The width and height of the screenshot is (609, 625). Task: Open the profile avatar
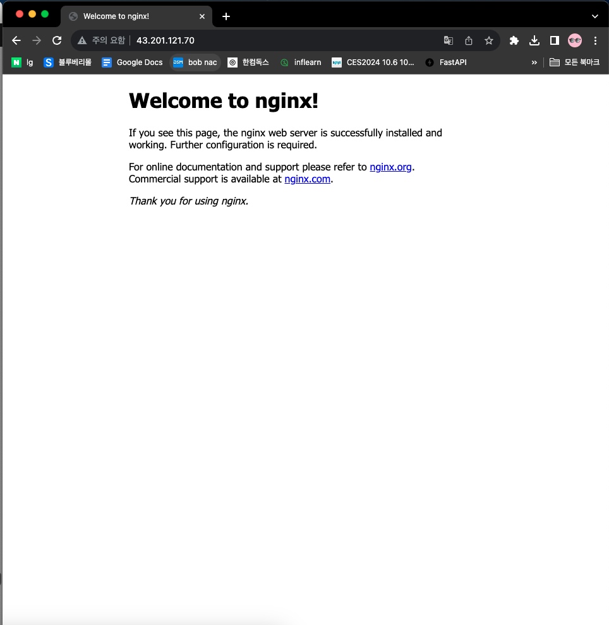tap(575, 40)
